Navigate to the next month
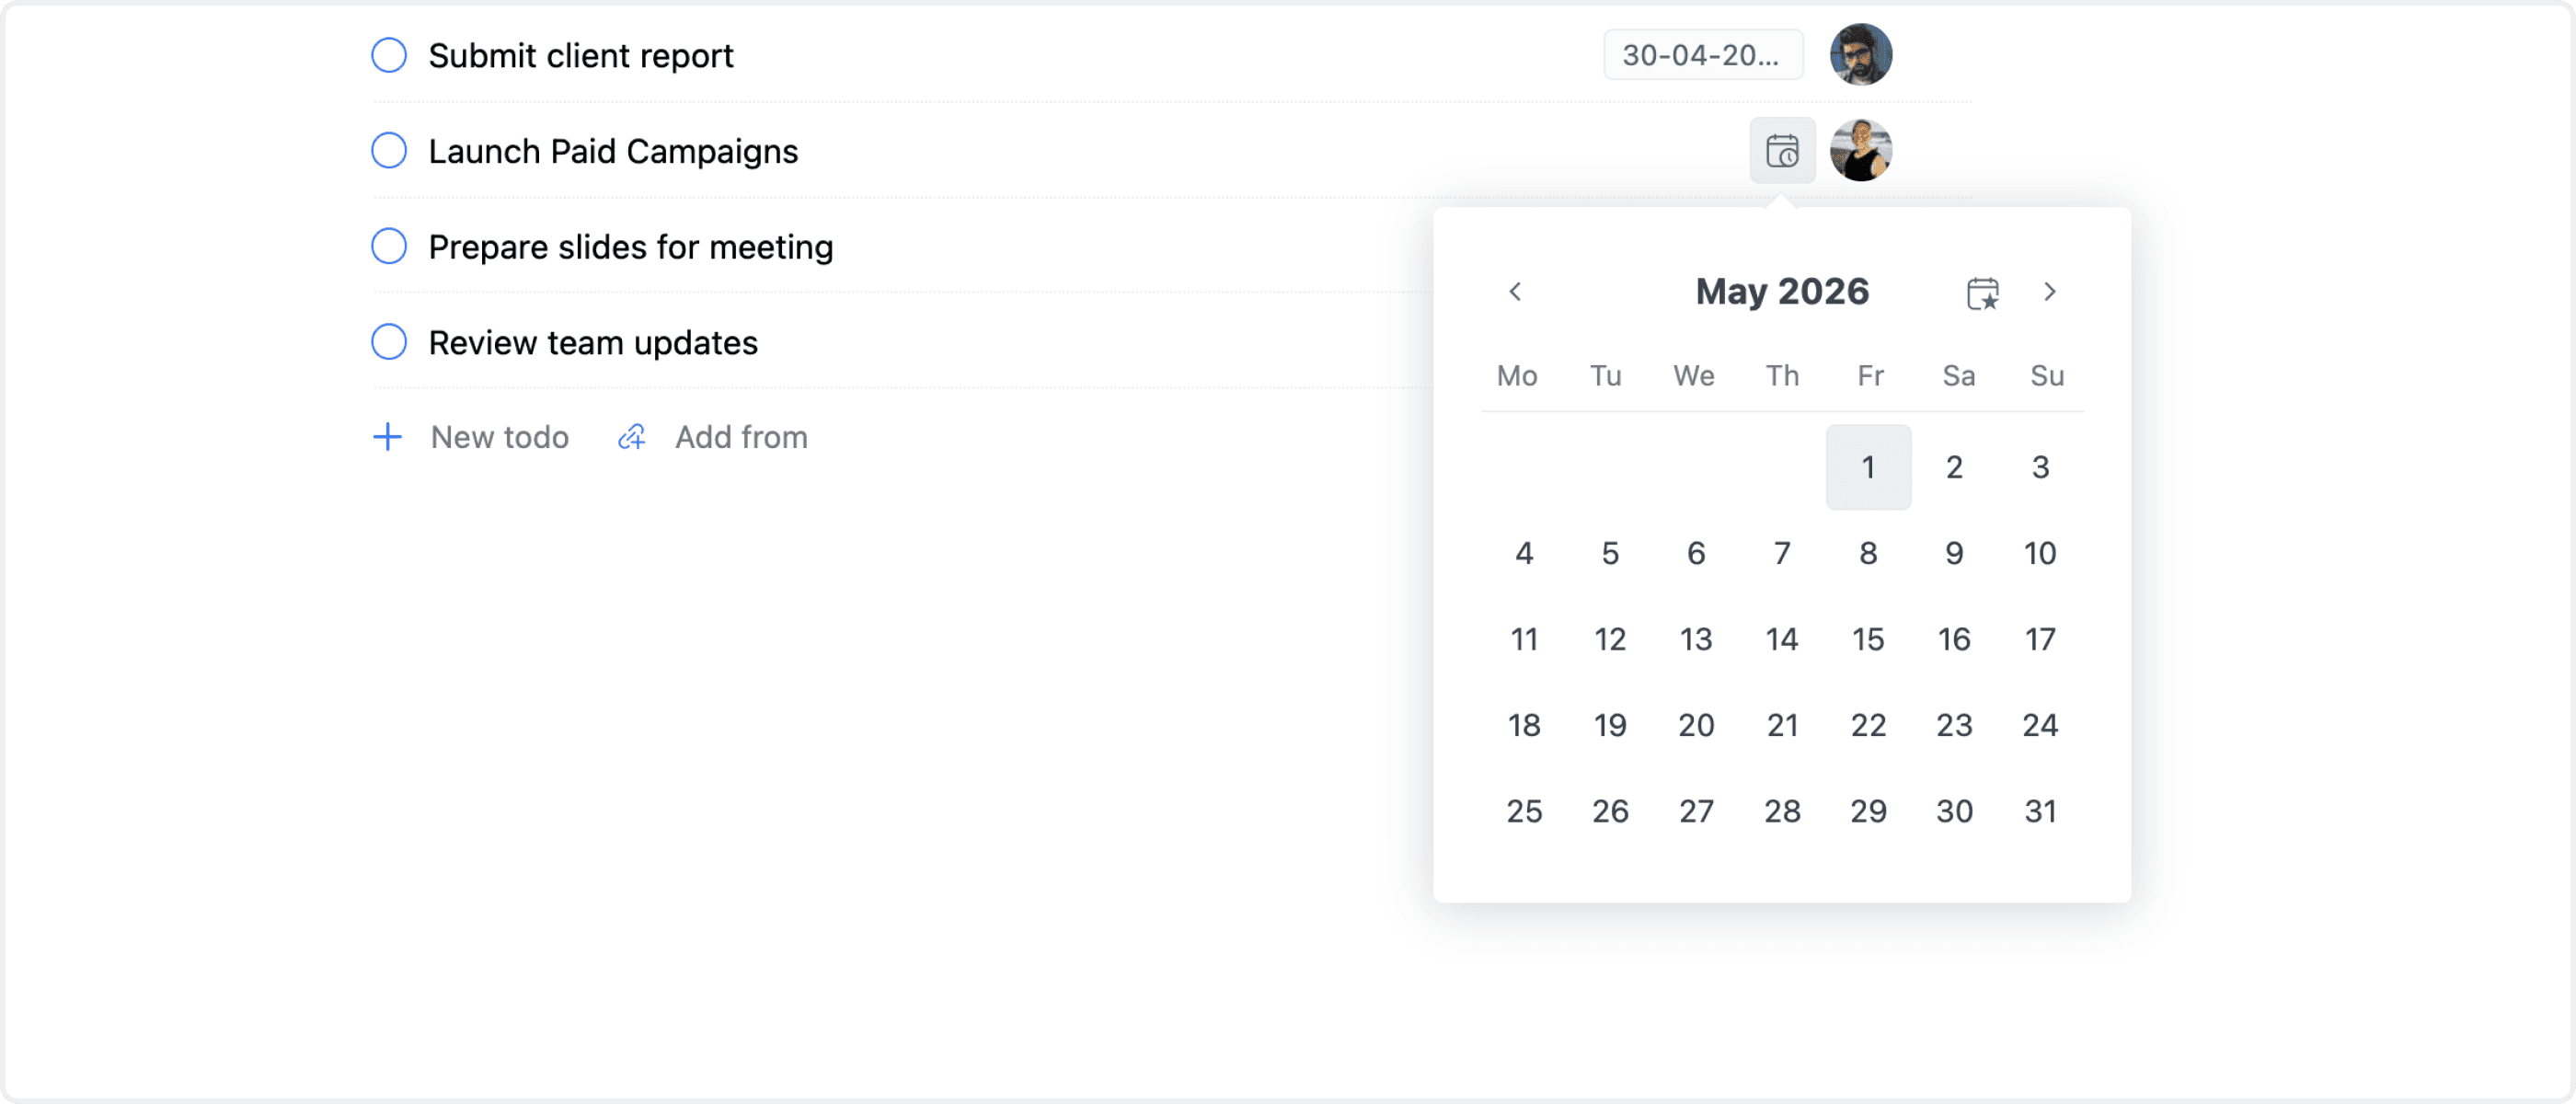This screenshot has height=1104, width=2576. (2050, 292)
